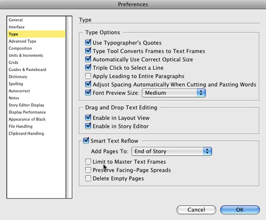Image resolution: width=266 pixels, height=220 pixels.
Task: Check Preserve Facing-Page Spreads
Action: (x=88, y=170)
